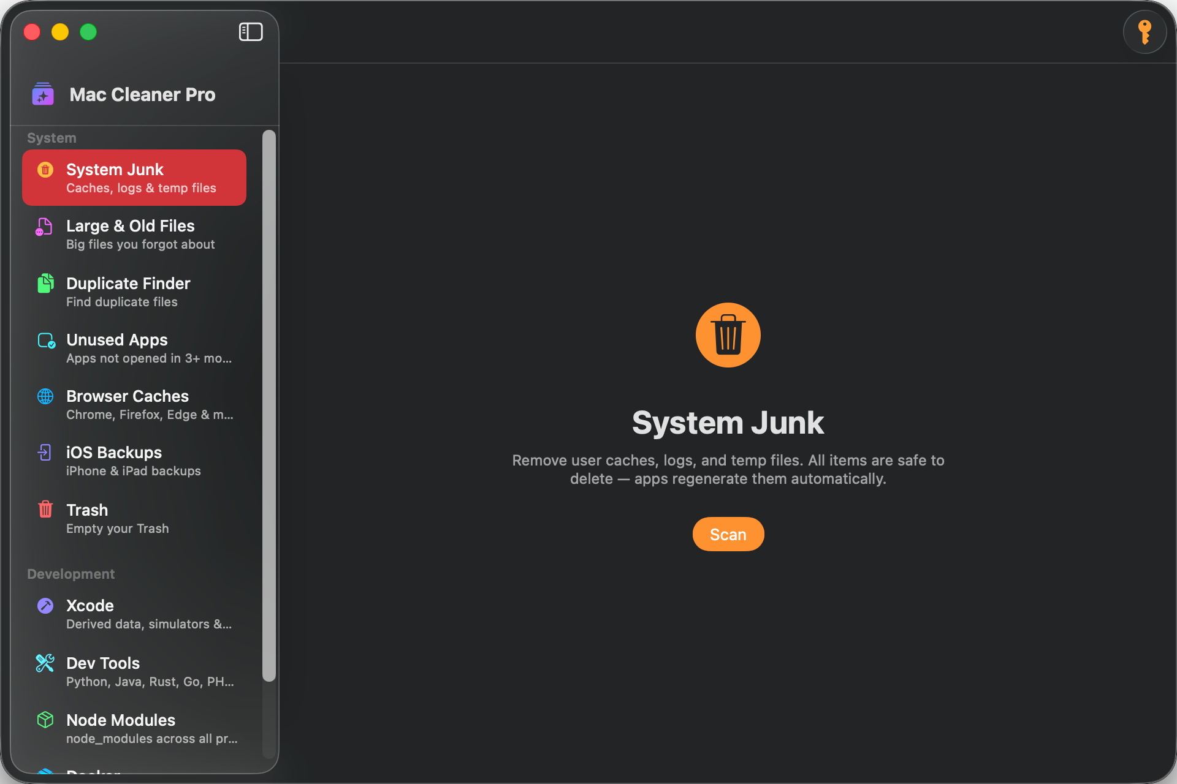1177x784 pixels.
Task: Open the Large & Old Files icon
Action: point(44,227)
